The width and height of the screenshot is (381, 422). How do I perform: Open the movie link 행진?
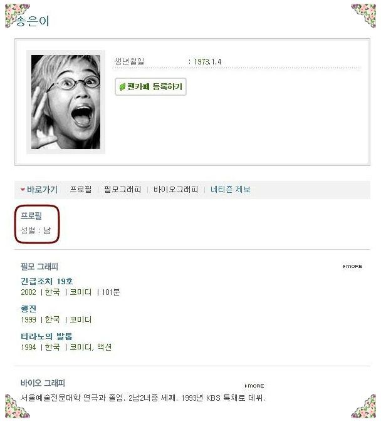tap(28, 309)
